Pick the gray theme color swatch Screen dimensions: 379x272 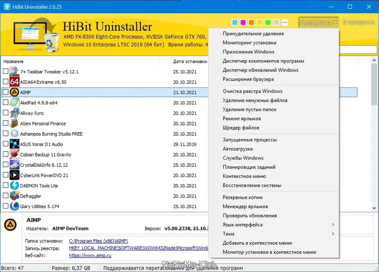(276, 22)
